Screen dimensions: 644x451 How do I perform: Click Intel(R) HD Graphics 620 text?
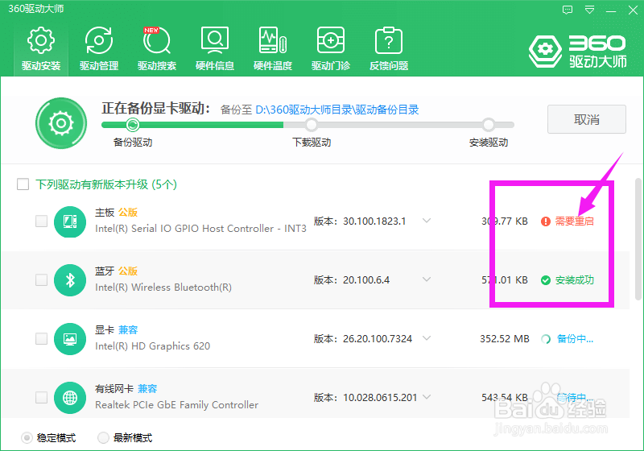tap(152, 346)
